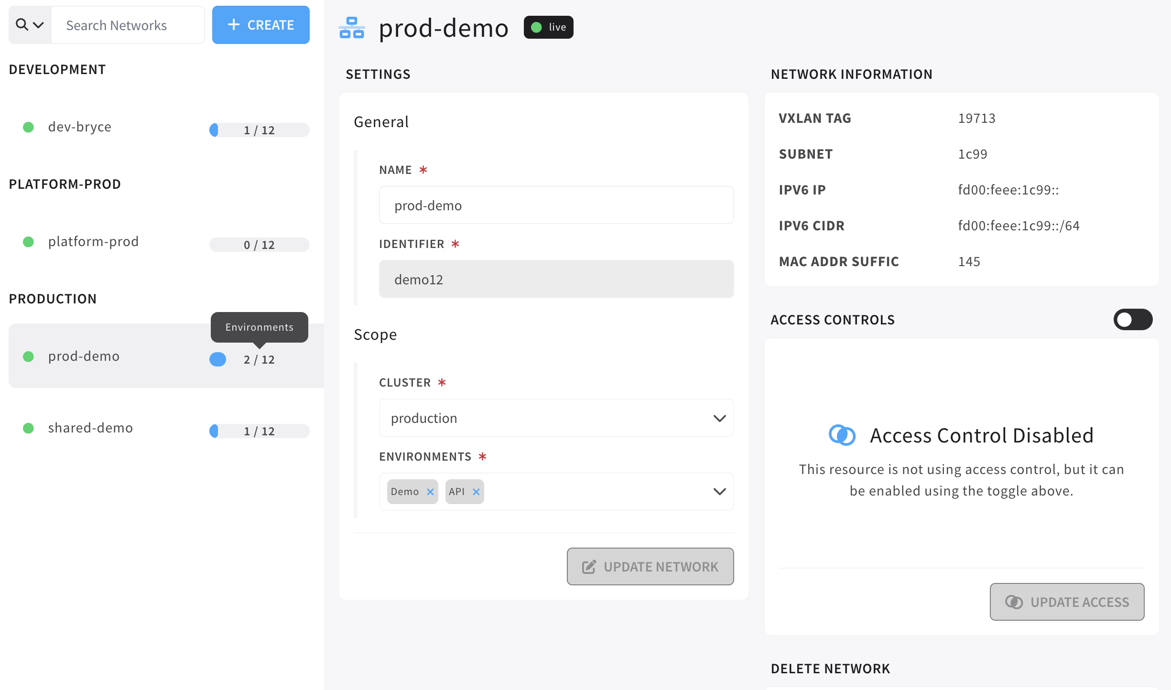Click shared-demo 1 / 12 usage bar
Viewport: 1171px width, 690px height.
click(x=260, y=431)
